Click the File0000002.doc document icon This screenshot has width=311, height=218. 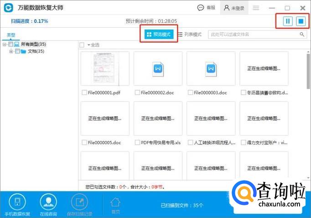(158, 69)
